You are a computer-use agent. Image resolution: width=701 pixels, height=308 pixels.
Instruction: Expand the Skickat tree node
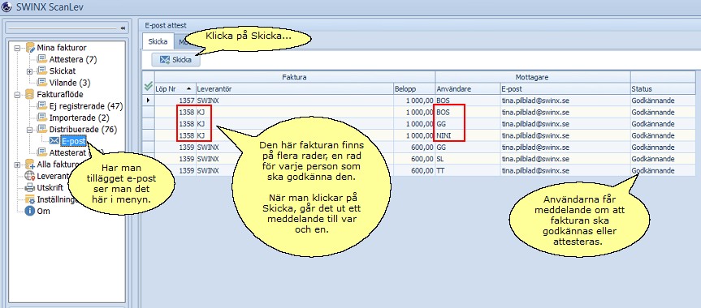click(29, 71)
